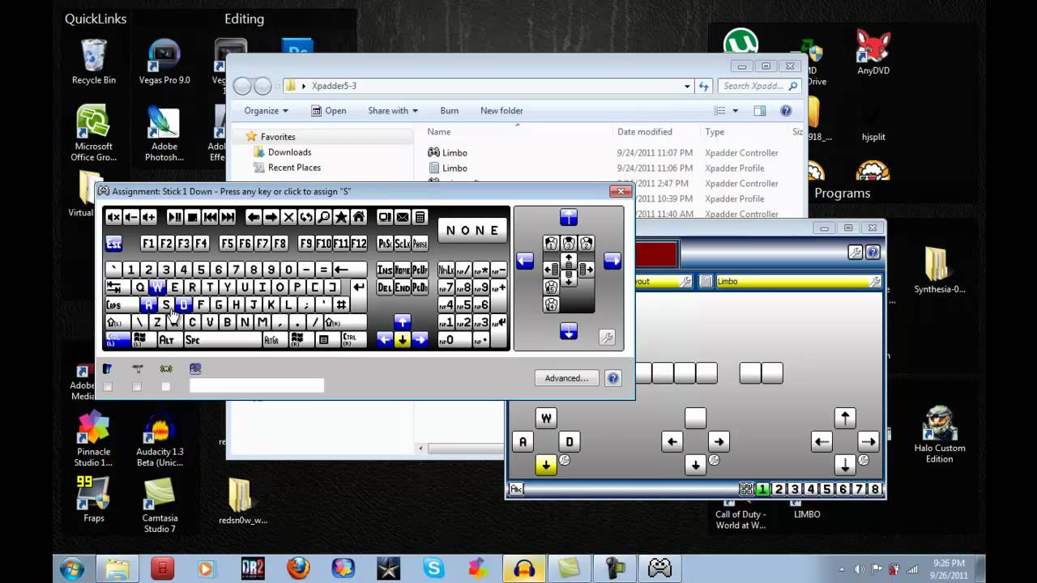Assign the mail envelope key
The width and height of the screenshot is (1037, 583).
[403, 217]
